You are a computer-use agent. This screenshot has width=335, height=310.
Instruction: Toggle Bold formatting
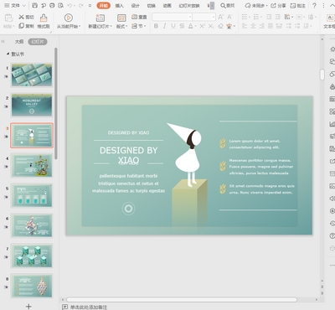tap(156, 26)
